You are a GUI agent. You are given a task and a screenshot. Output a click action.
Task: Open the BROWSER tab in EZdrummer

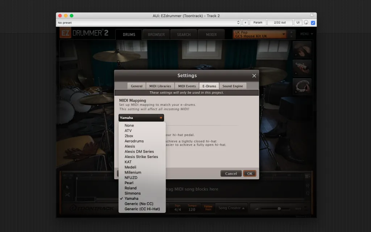click(156, 34)
